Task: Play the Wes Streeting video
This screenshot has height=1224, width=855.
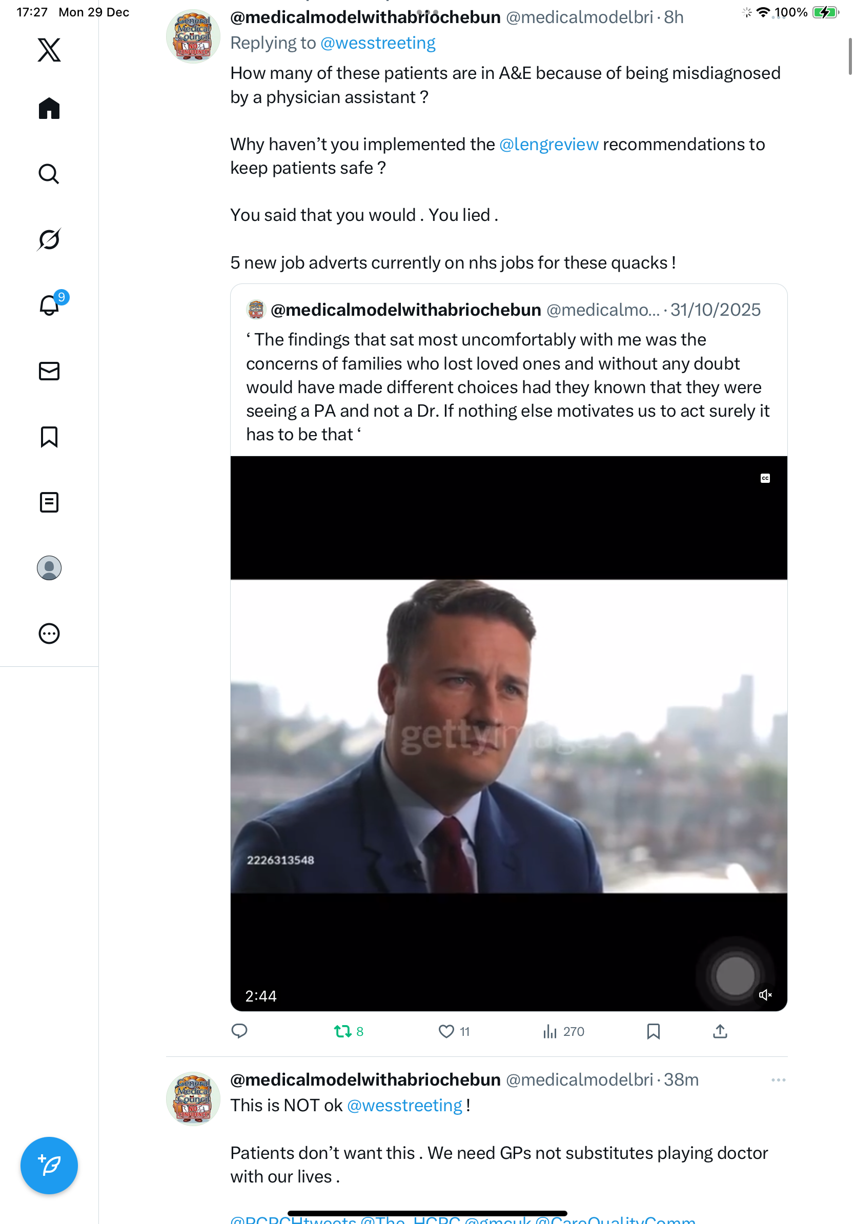Action: 508,736
